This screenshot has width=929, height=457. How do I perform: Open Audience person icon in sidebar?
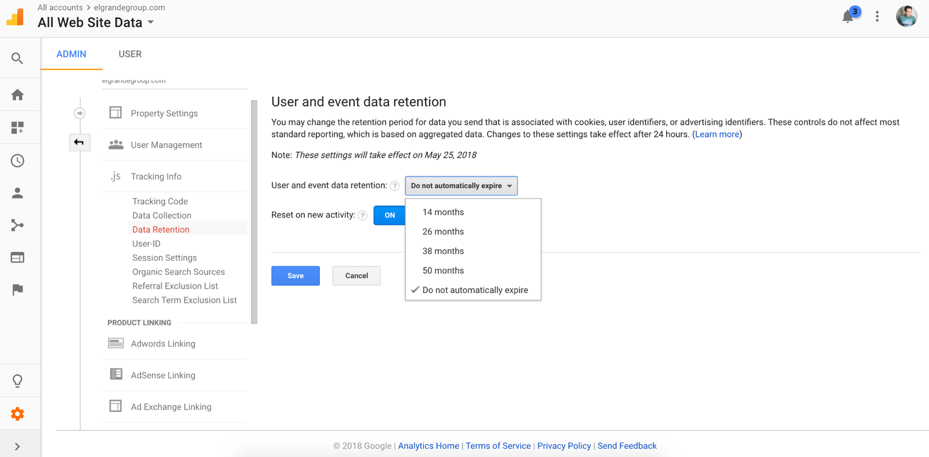click(x=17, y=193)
